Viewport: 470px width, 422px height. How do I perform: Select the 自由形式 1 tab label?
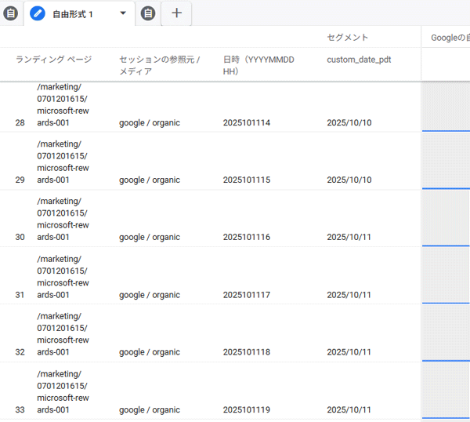pyautogui.click(x=73, y=14)
